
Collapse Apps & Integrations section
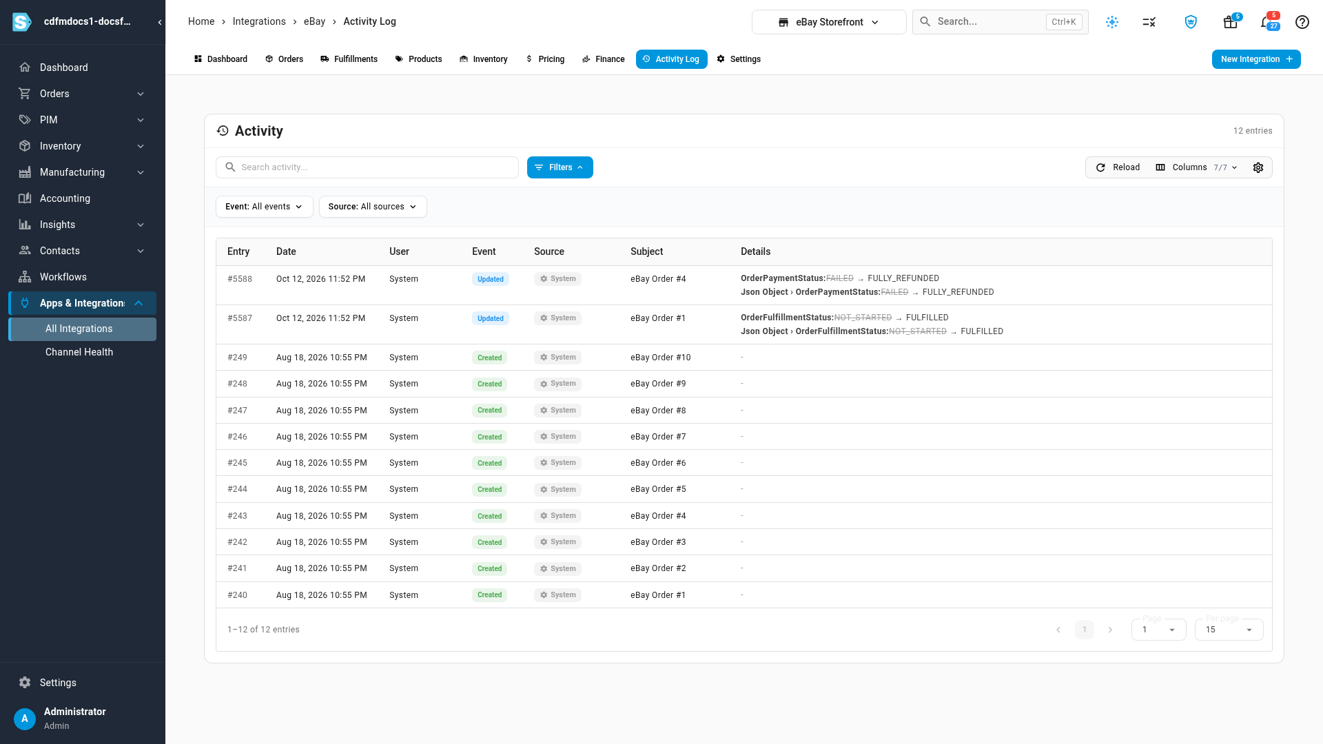pyautogui.click(x=83, y=303)
